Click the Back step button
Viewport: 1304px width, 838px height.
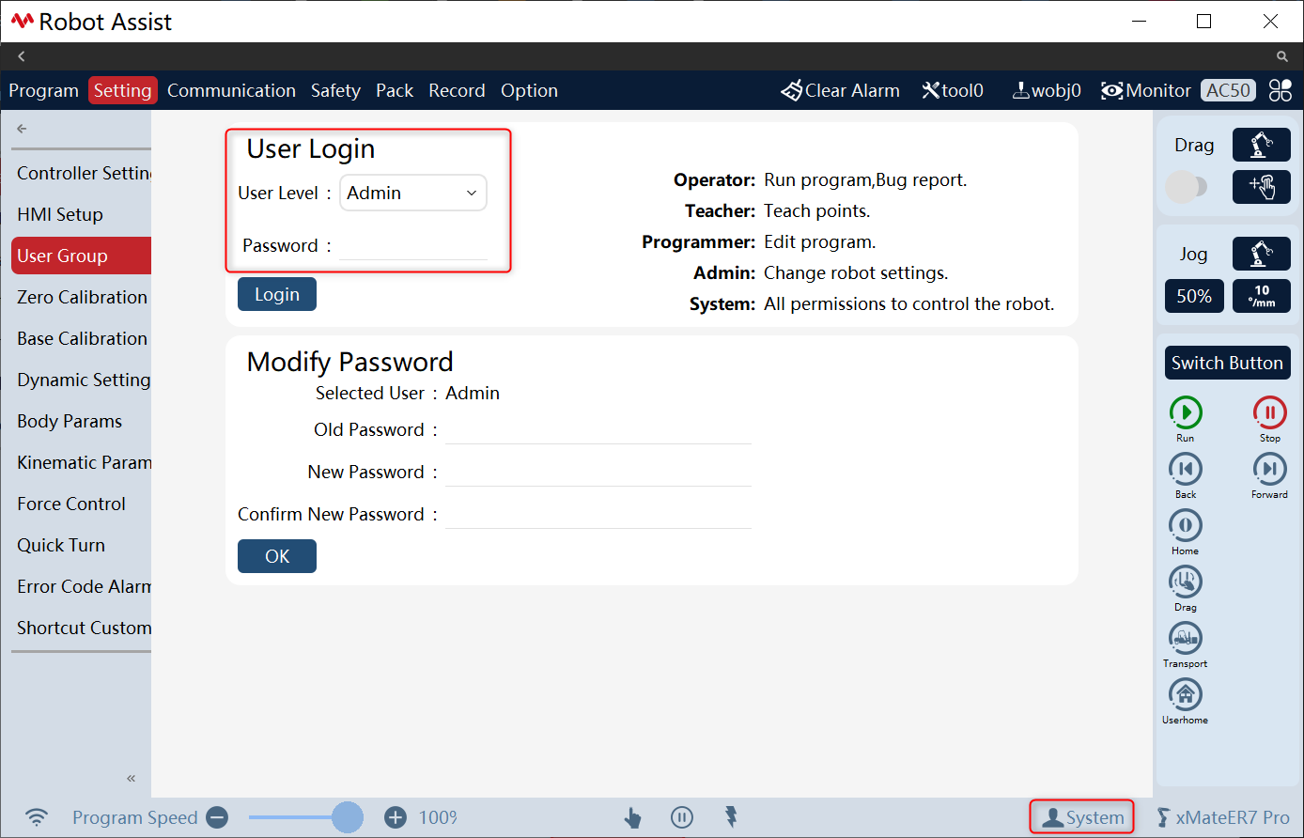tap(1186, 469)
